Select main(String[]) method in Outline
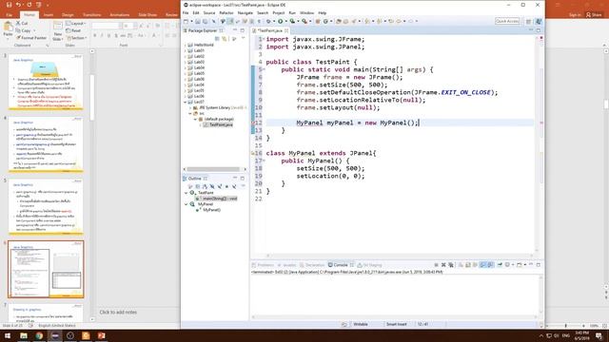 click(217, 199)
